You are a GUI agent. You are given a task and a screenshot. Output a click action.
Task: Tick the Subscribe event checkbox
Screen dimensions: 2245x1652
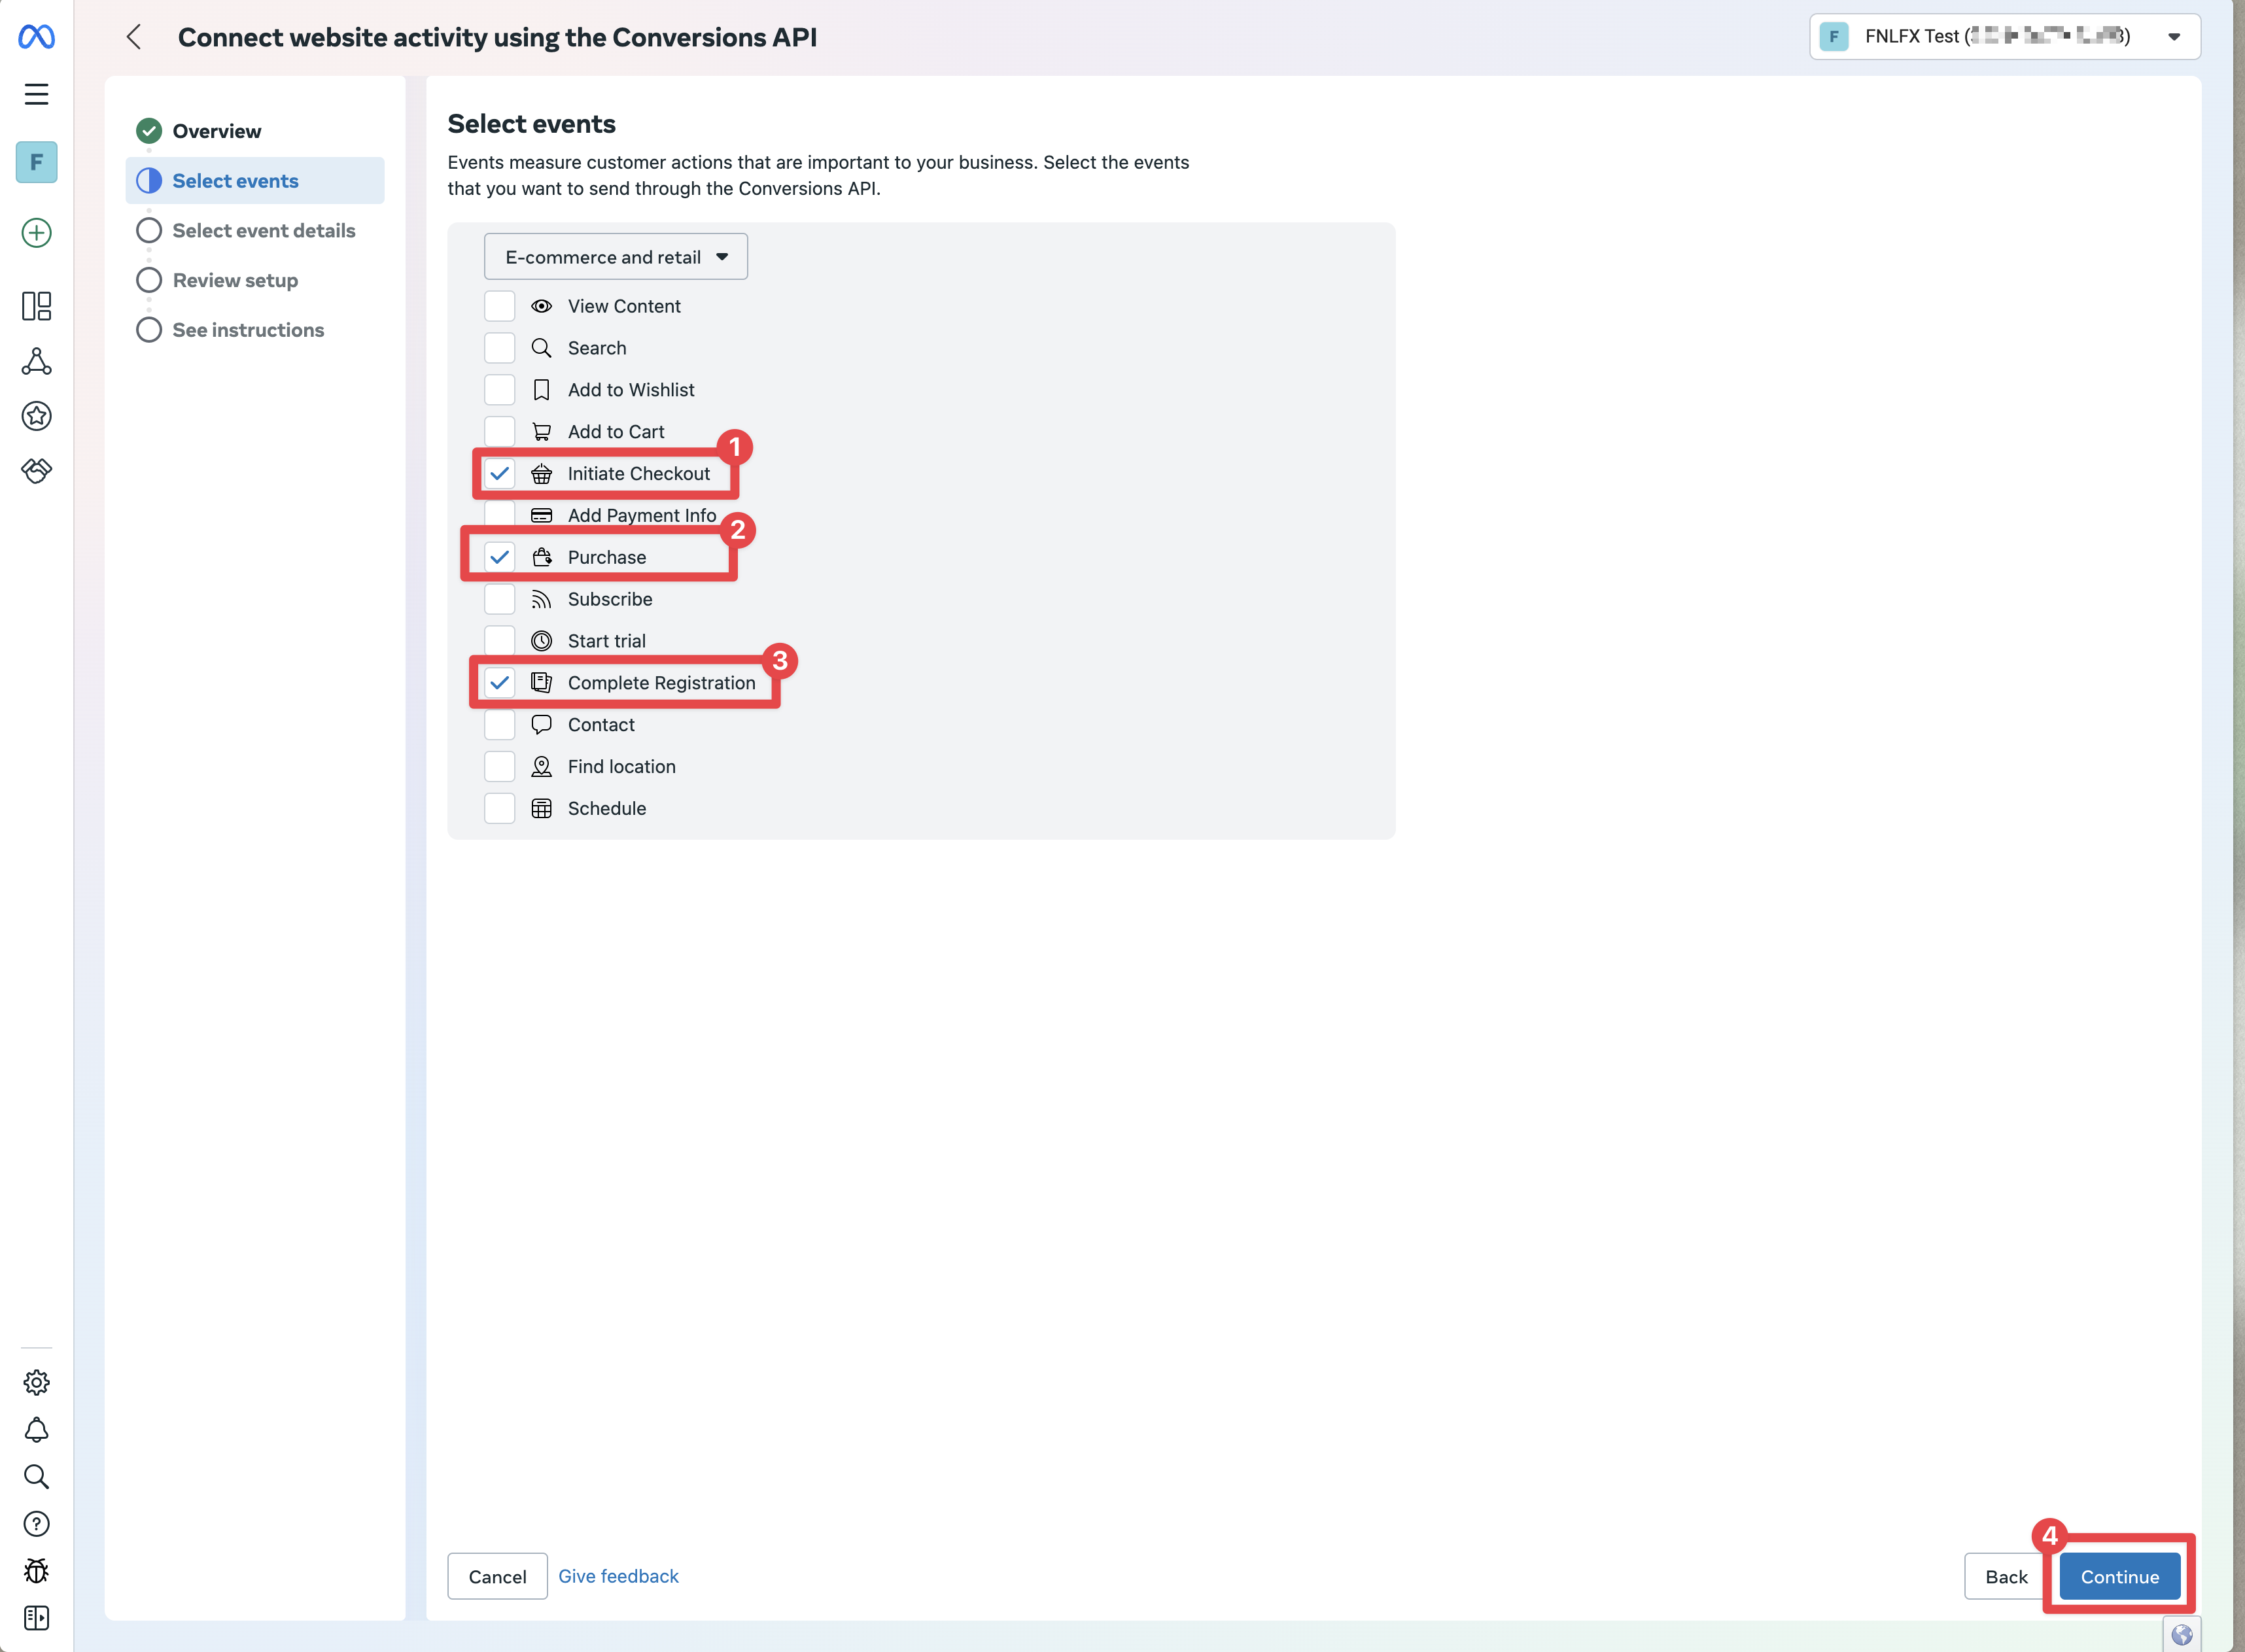pos(499,599)
